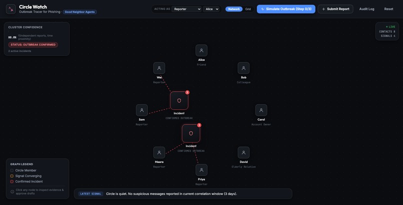403x205 pixels.
Task: Click the 'Circle is quiet' signal message
Action: point(171,193)
